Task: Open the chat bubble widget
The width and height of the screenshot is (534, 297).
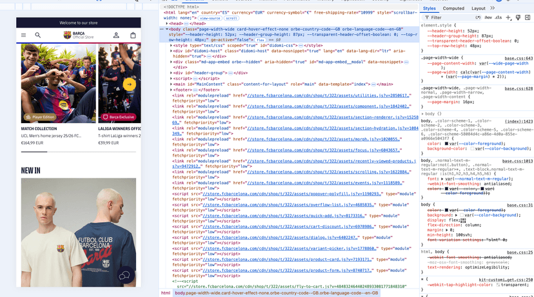Action: tap(124, 275)
